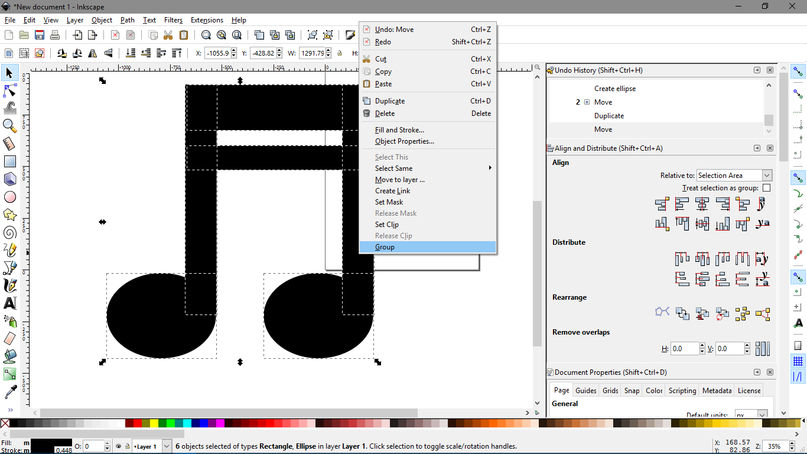The width and height of the screenshot is (807, 454).
Task: Click the Remove overlaps button icon
Action: pyautogui.click(x=763, y=349)
